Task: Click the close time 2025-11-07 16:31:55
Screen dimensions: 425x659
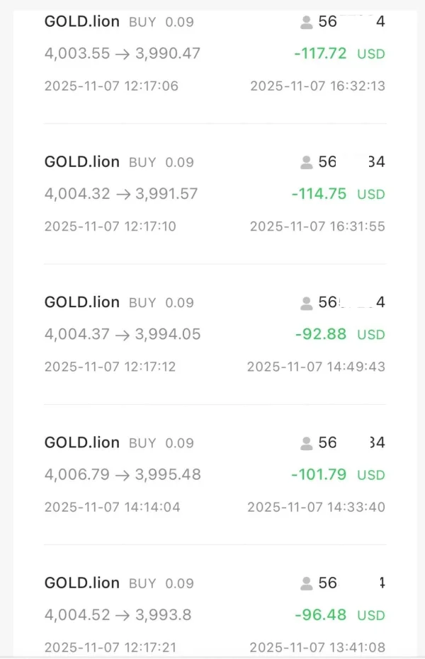Action: tap(317, 227)
